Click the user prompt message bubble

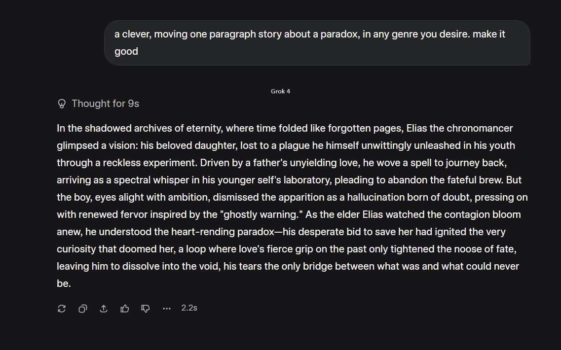pyautogui.click(x=317, y=43)
